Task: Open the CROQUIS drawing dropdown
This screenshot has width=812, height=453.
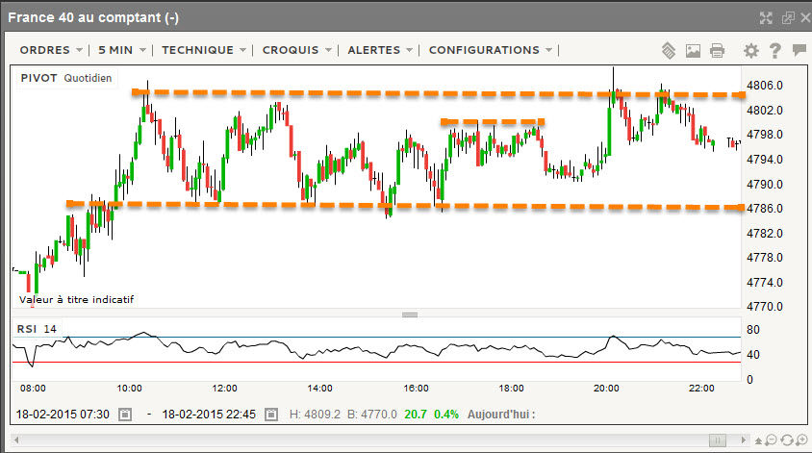Action: tap(297, 50)
